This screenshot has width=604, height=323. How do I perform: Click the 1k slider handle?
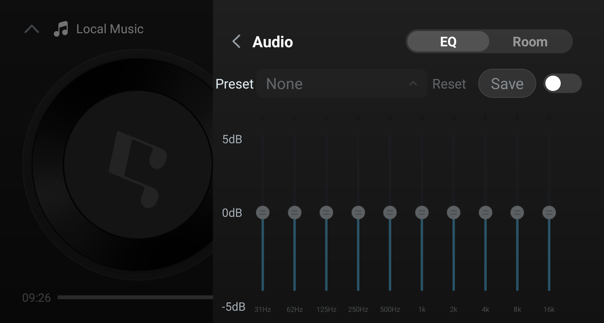click(422, 212)
